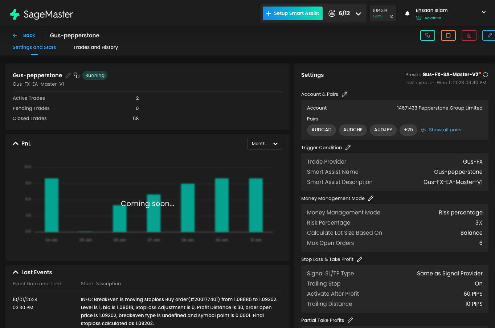The image size is (495, 328).
Task: Open the Ehsaan Islam user menu
Action: [483, 12]
